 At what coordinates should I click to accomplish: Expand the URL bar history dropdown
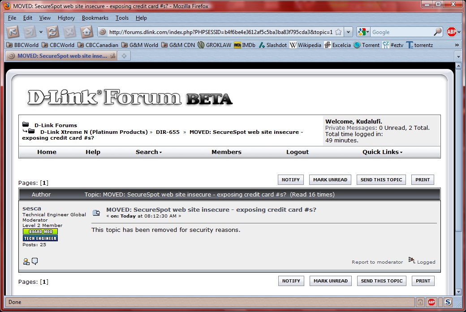click(x=348, y=32)
